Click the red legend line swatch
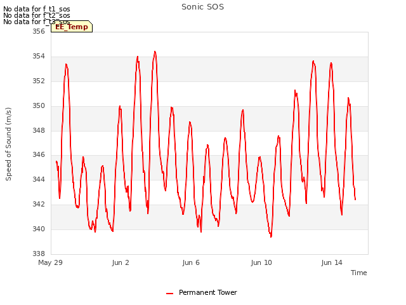The height and width of the screenshot is (305, 406). point(169,294)
